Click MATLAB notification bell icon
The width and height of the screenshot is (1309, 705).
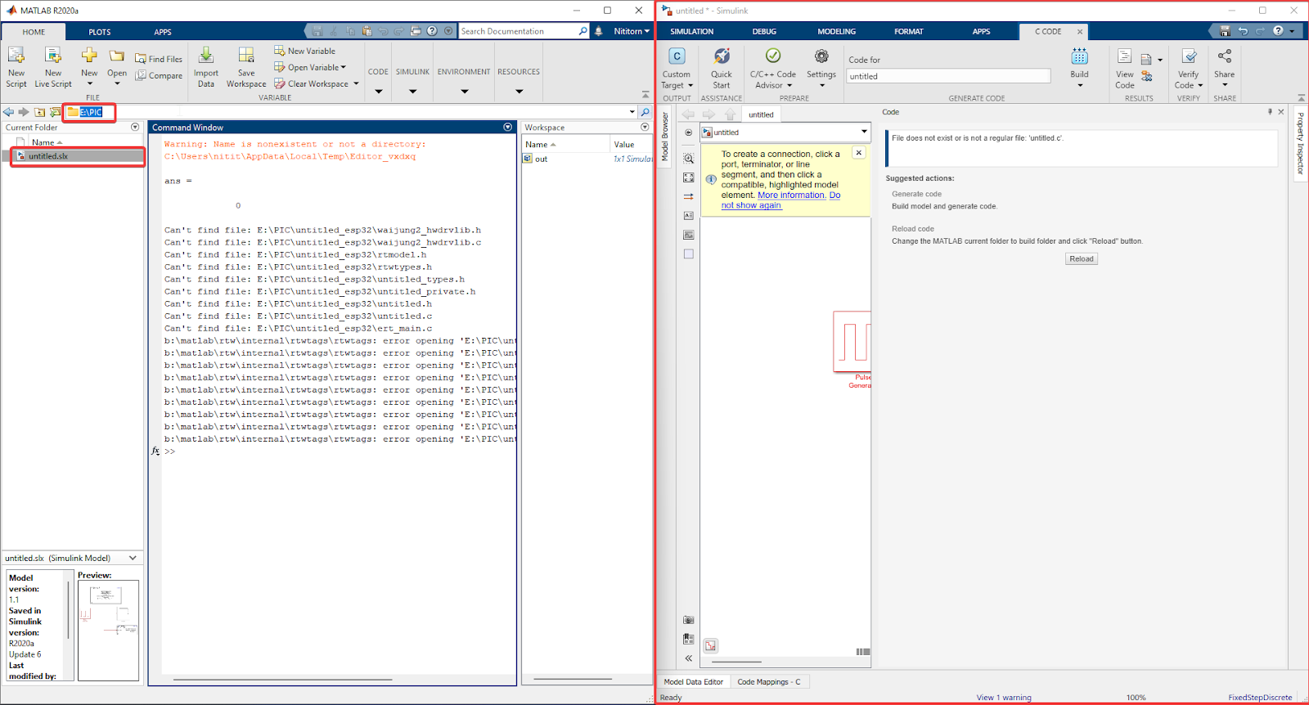pyautogui.click(x=598, y=31)
